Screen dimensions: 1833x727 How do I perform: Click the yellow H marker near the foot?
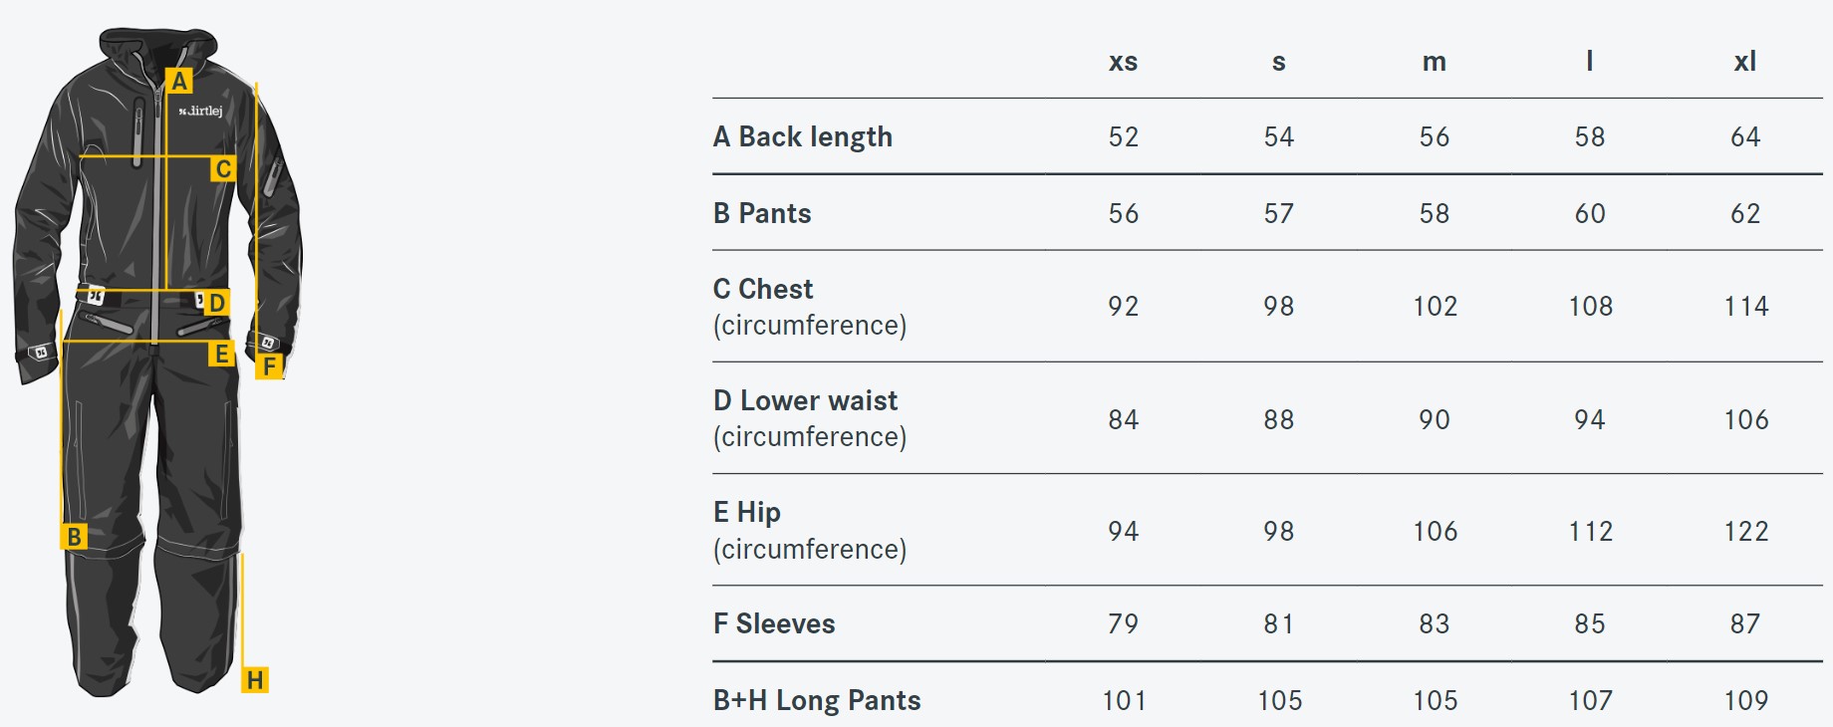pos(255,680)
